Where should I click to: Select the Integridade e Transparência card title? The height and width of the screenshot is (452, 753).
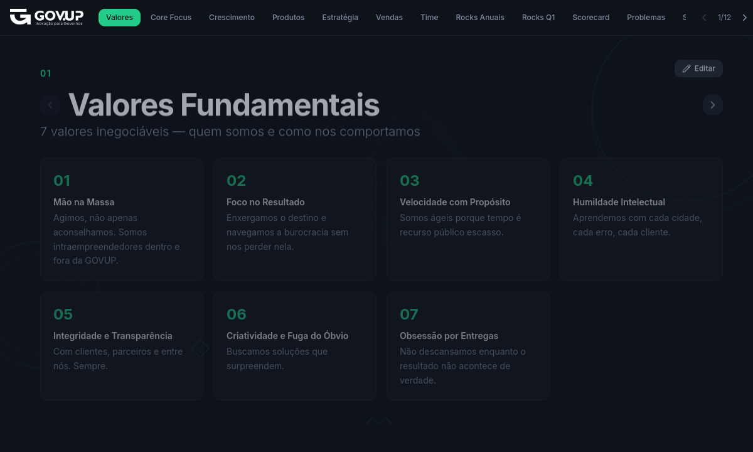tap(113, 336)
